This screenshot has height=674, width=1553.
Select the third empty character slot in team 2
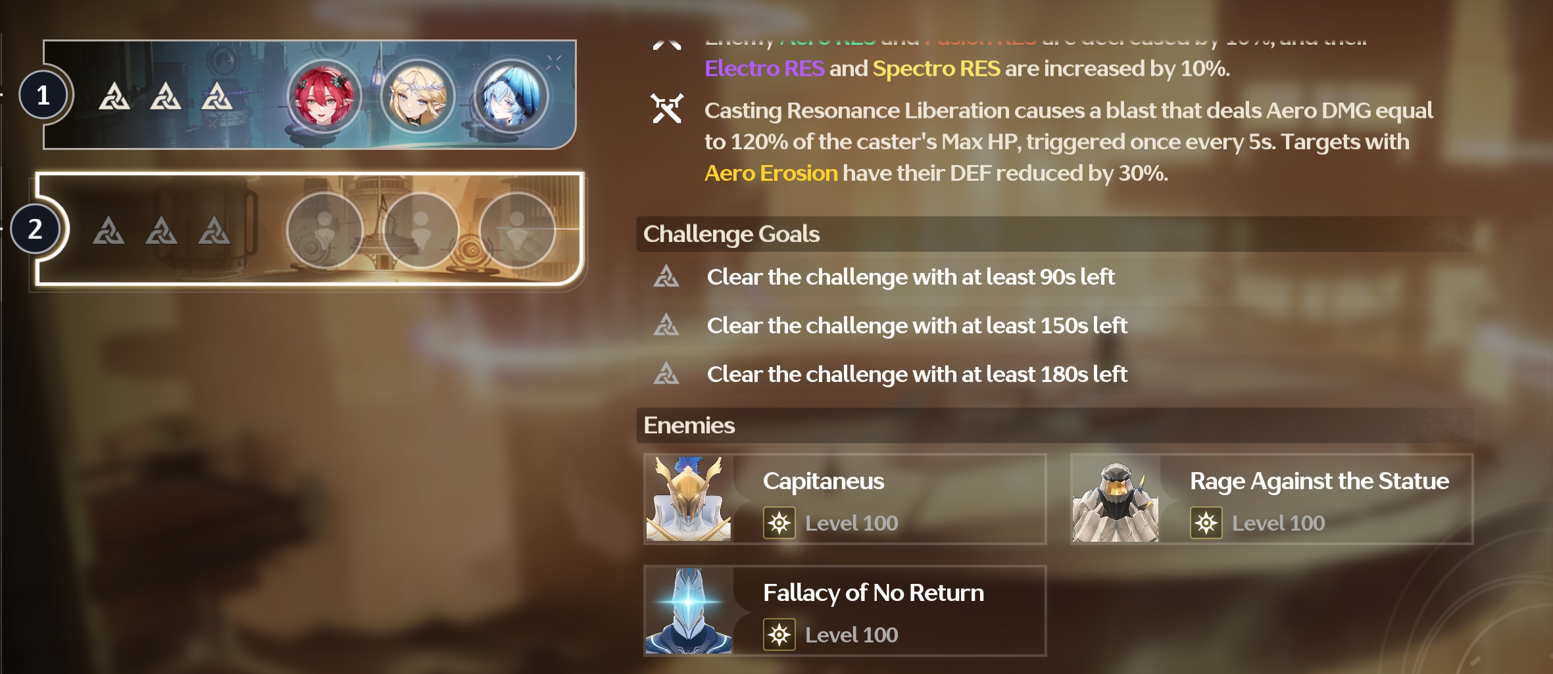coord(517,230)
